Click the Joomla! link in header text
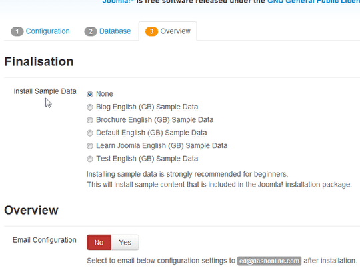This screenshot has height=274, width=360. pos(117,2)
